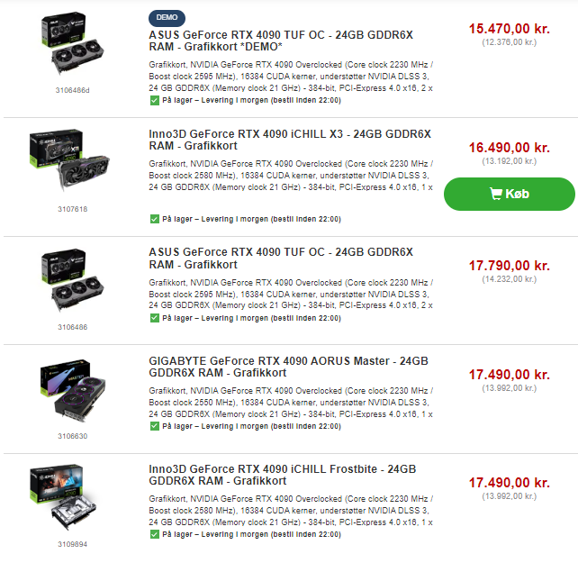This screenshot has width=578, height=572.
Task: Click the shopping cart icon in Køb button
Action: (496, 194)
